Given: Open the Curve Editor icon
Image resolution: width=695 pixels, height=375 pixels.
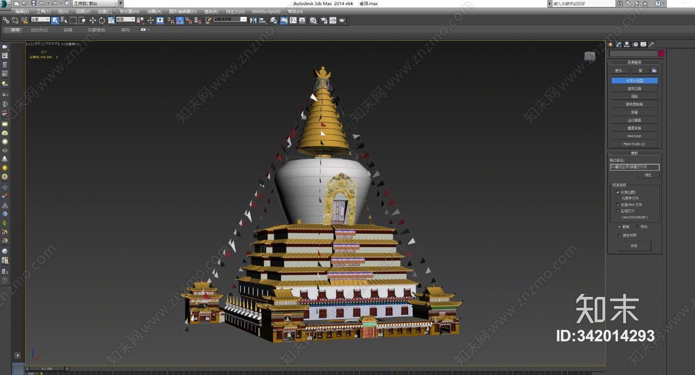Looking at the screenshot, I should coord(293,20).
